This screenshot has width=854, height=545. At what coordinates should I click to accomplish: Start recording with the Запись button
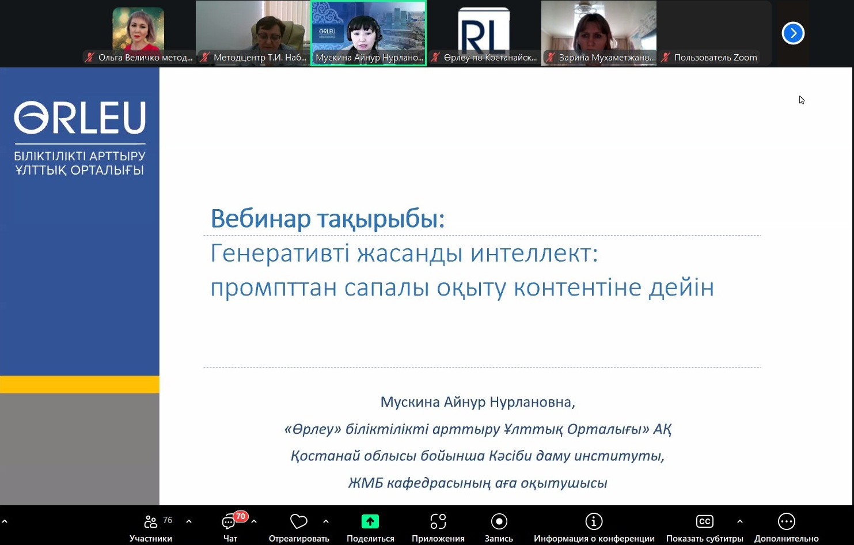click(x=499, y=522)
